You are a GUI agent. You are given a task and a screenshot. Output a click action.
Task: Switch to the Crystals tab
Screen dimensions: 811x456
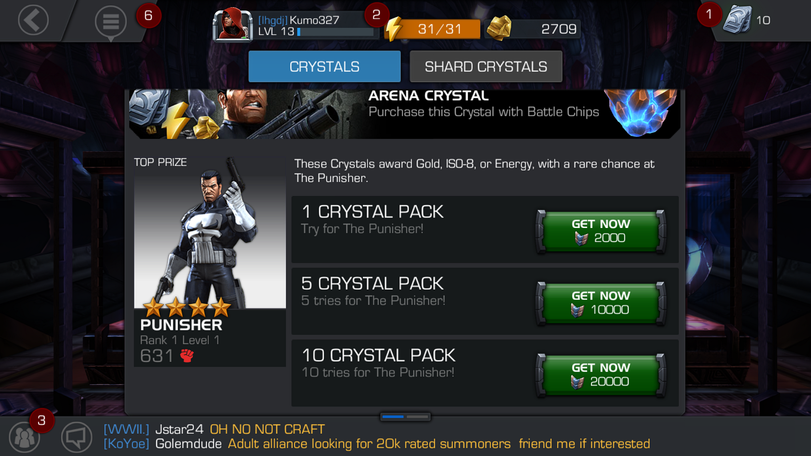click(324, 66)
